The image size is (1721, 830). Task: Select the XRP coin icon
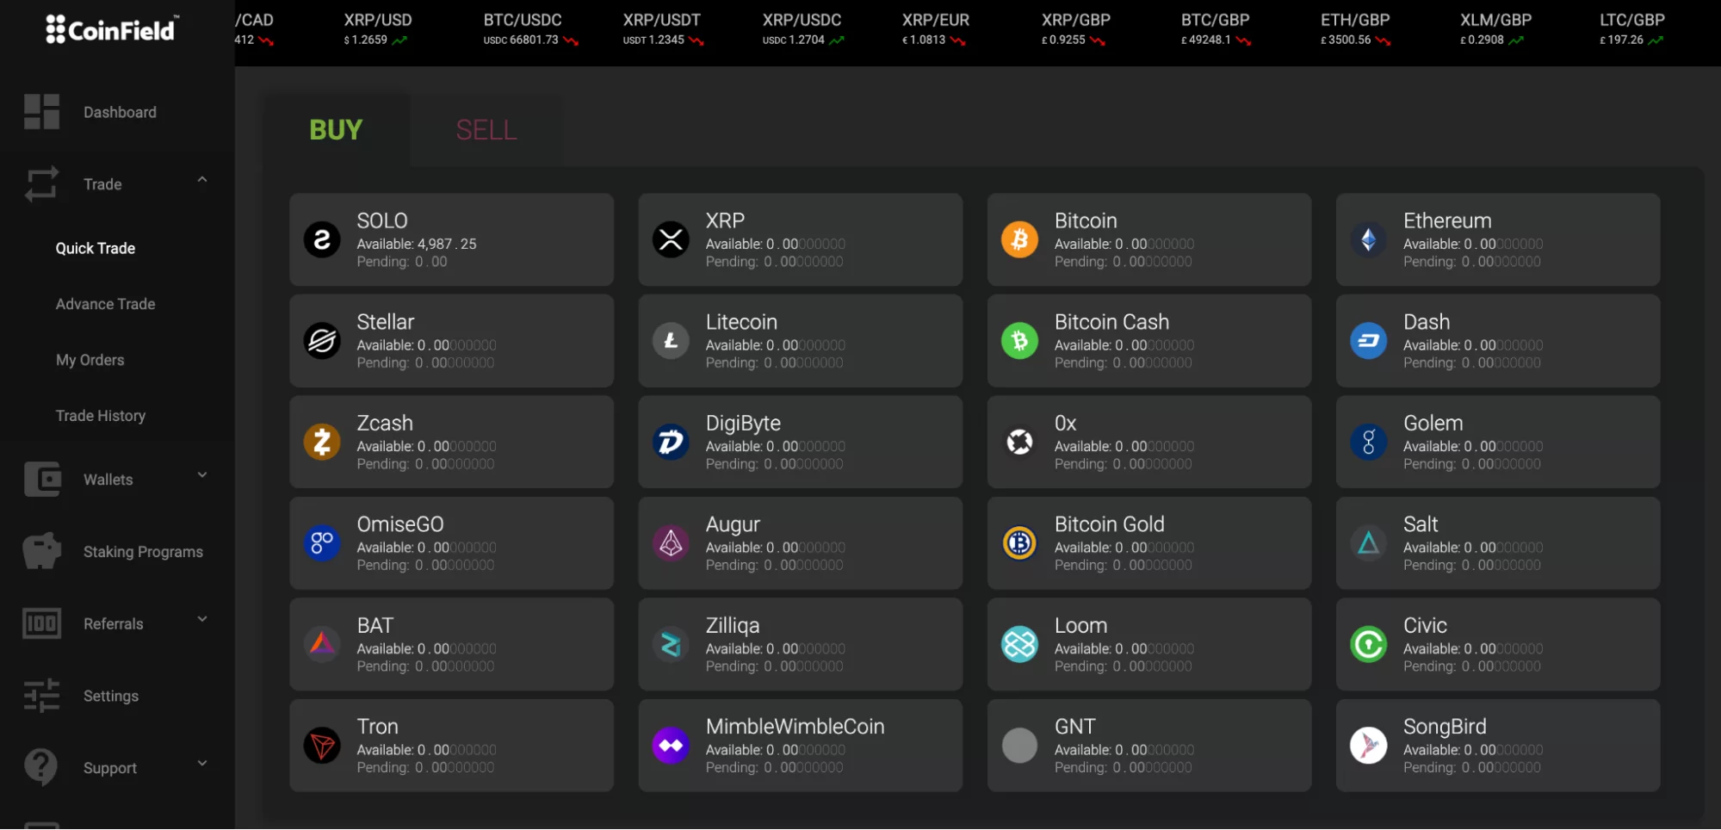pos(671,239)
